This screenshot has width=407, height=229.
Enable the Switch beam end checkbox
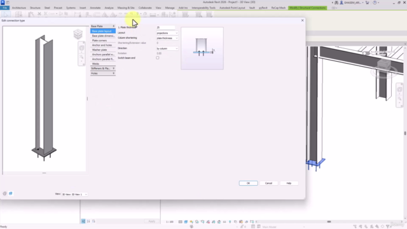[158, 58]
